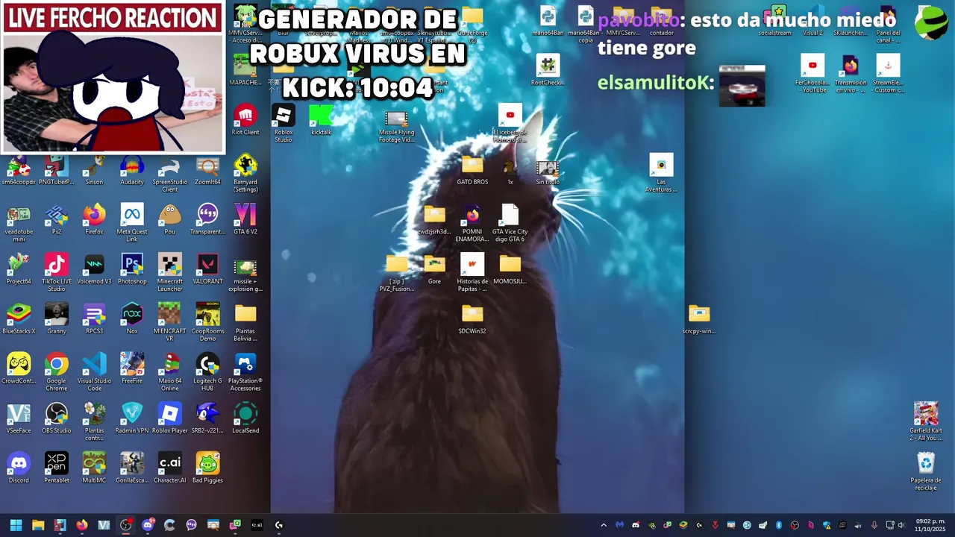The image size is (955, 537).
Task: Open File Explorer from the taskbar
Action: click(x=38, y=525)
